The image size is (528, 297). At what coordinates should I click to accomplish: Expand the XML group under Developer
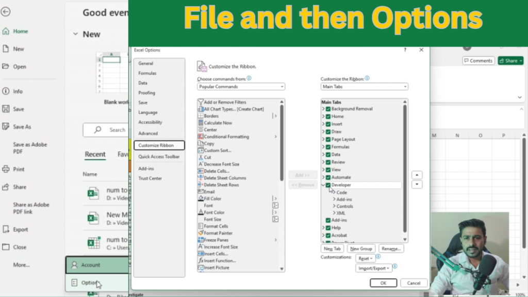tap(334, 213)
